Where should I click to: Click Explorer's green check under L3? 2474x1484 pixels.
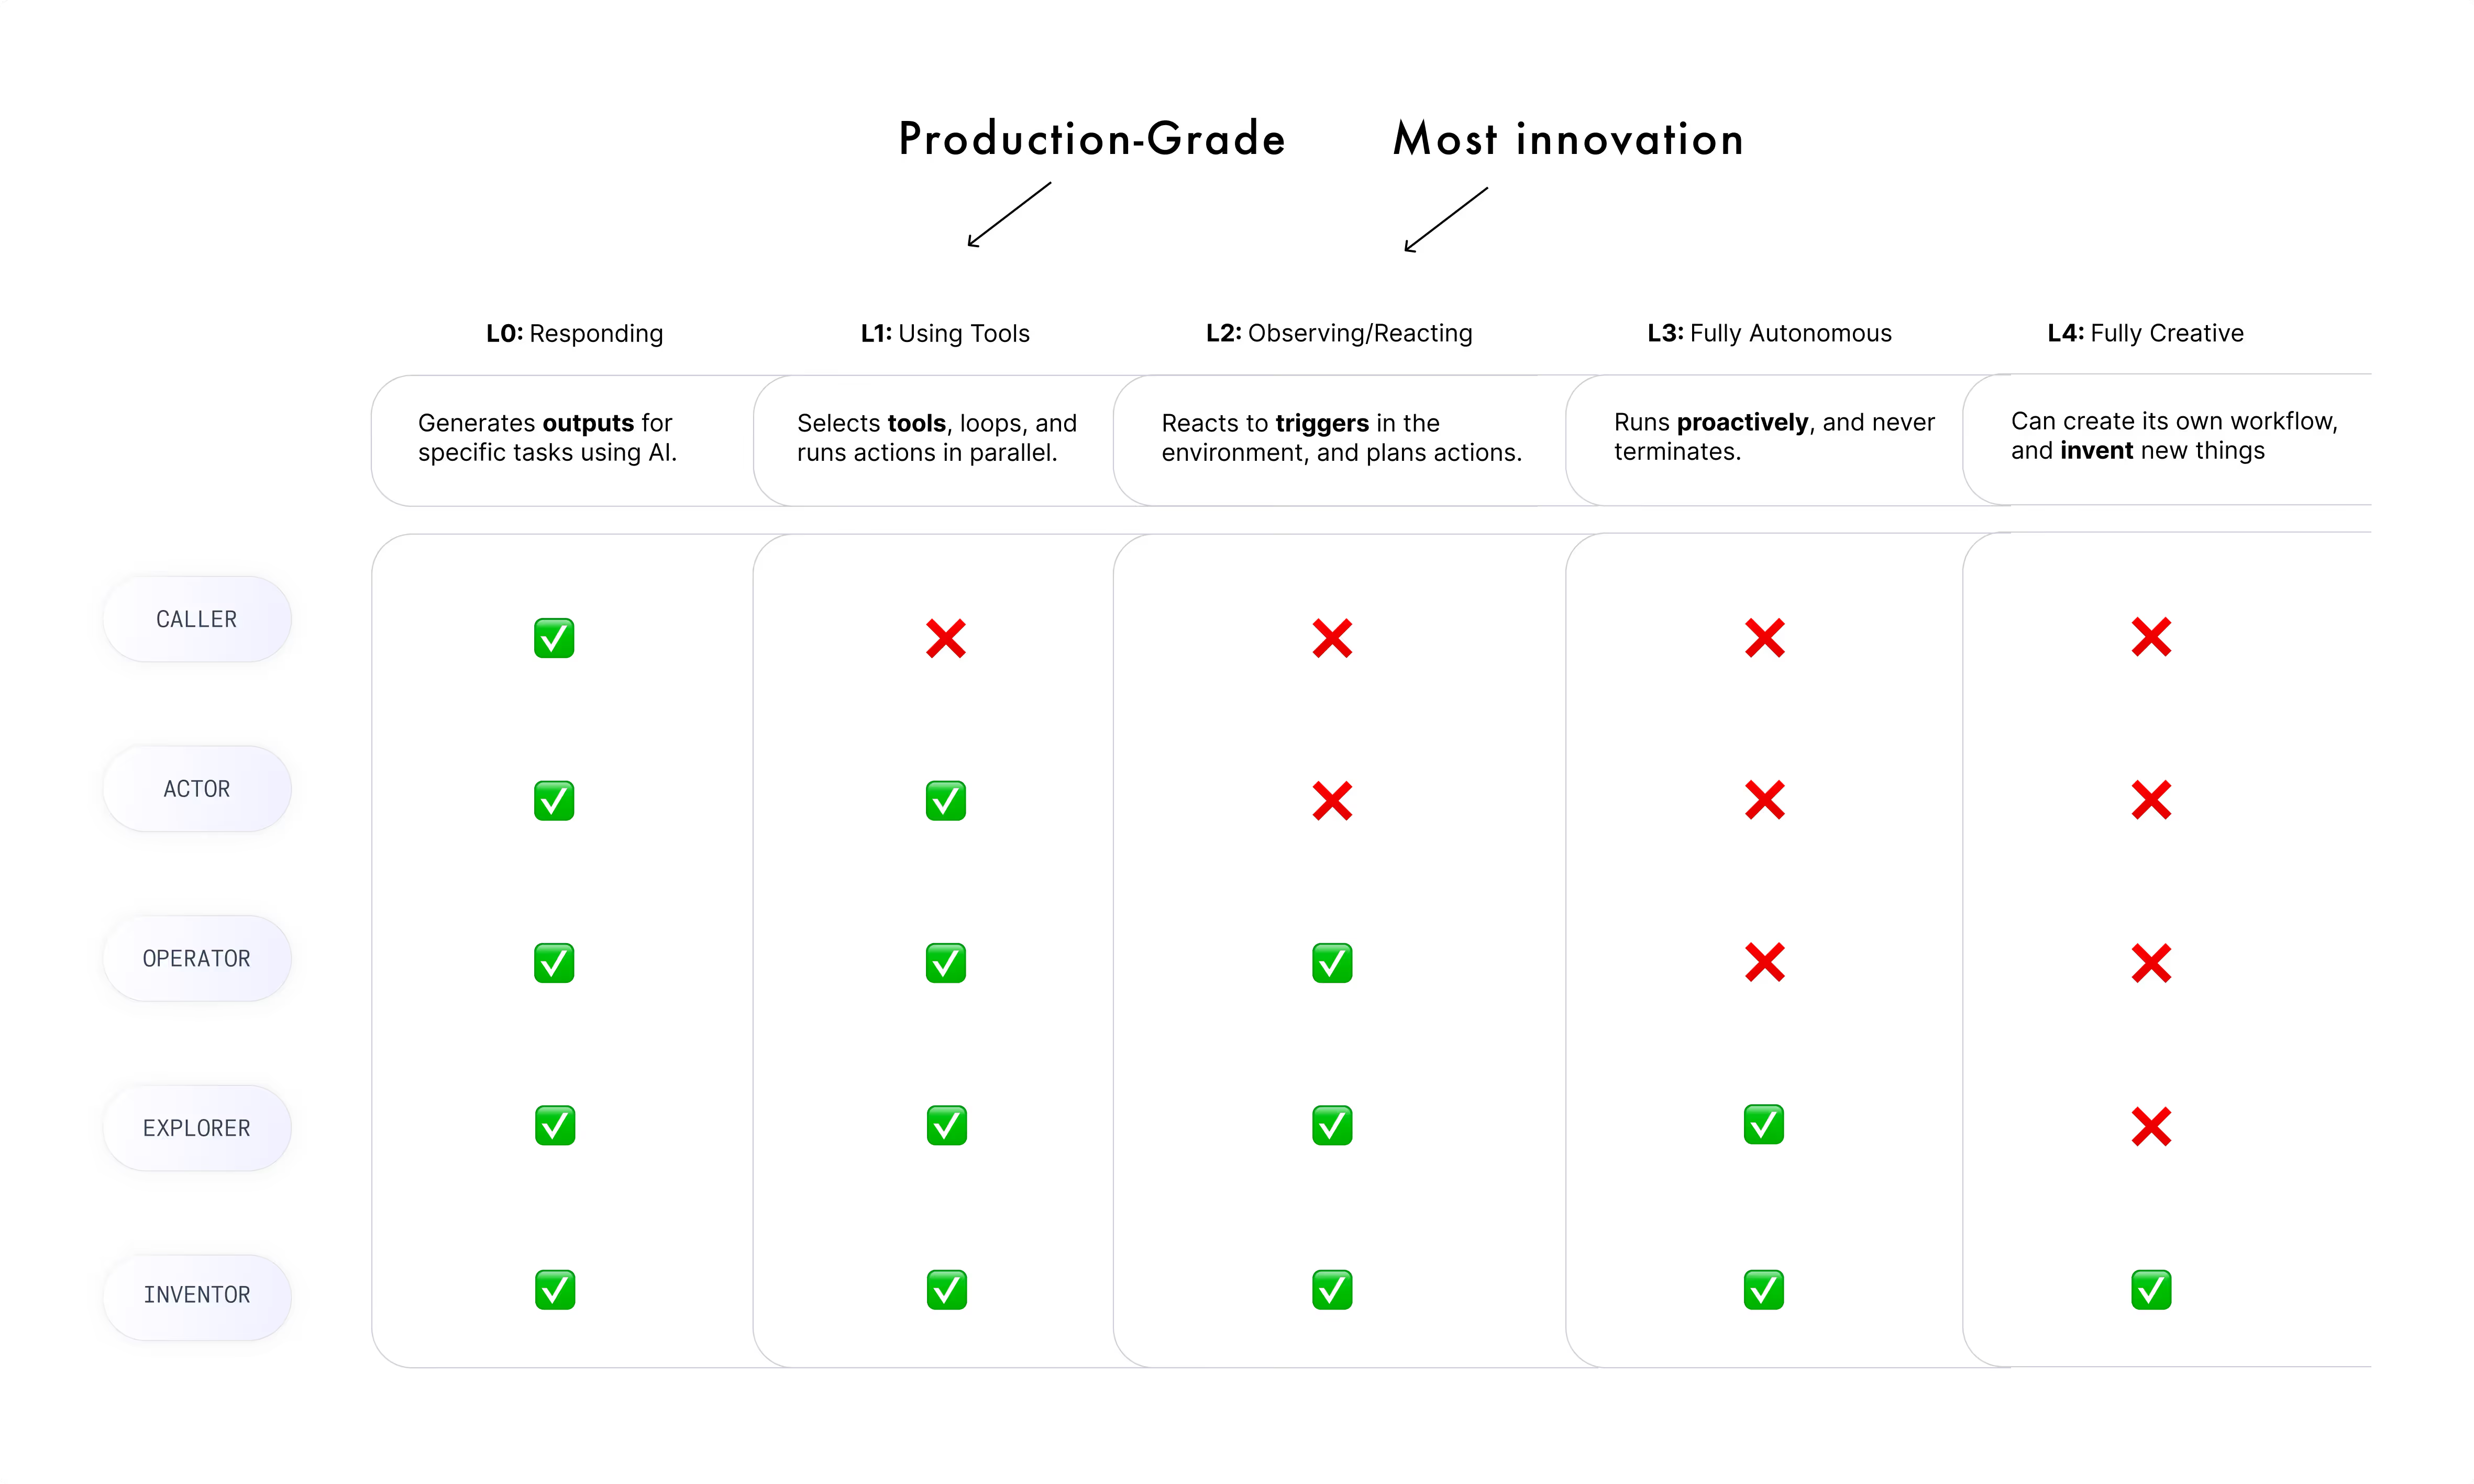pos(1764,1125)
